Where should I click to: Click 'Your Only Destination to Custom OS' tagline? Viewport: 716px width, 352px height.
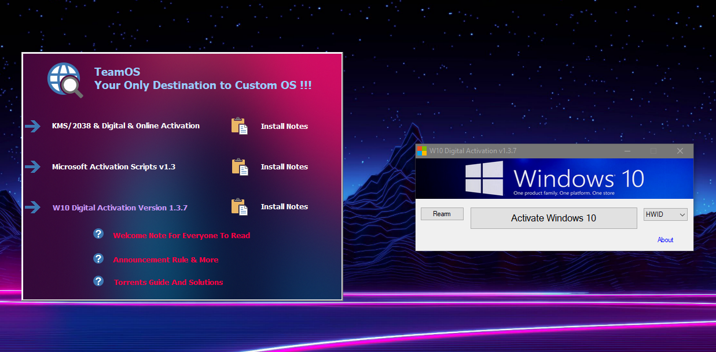(203, 85)
